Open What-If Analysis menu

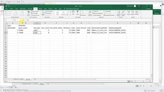(x=119, y=14)
